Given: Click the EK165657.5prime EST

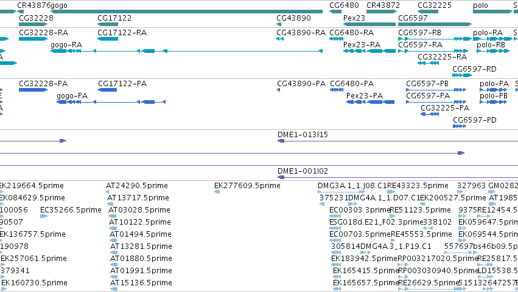Looking at the screenshot, I should pyautogui.click(x=337, y=290).
